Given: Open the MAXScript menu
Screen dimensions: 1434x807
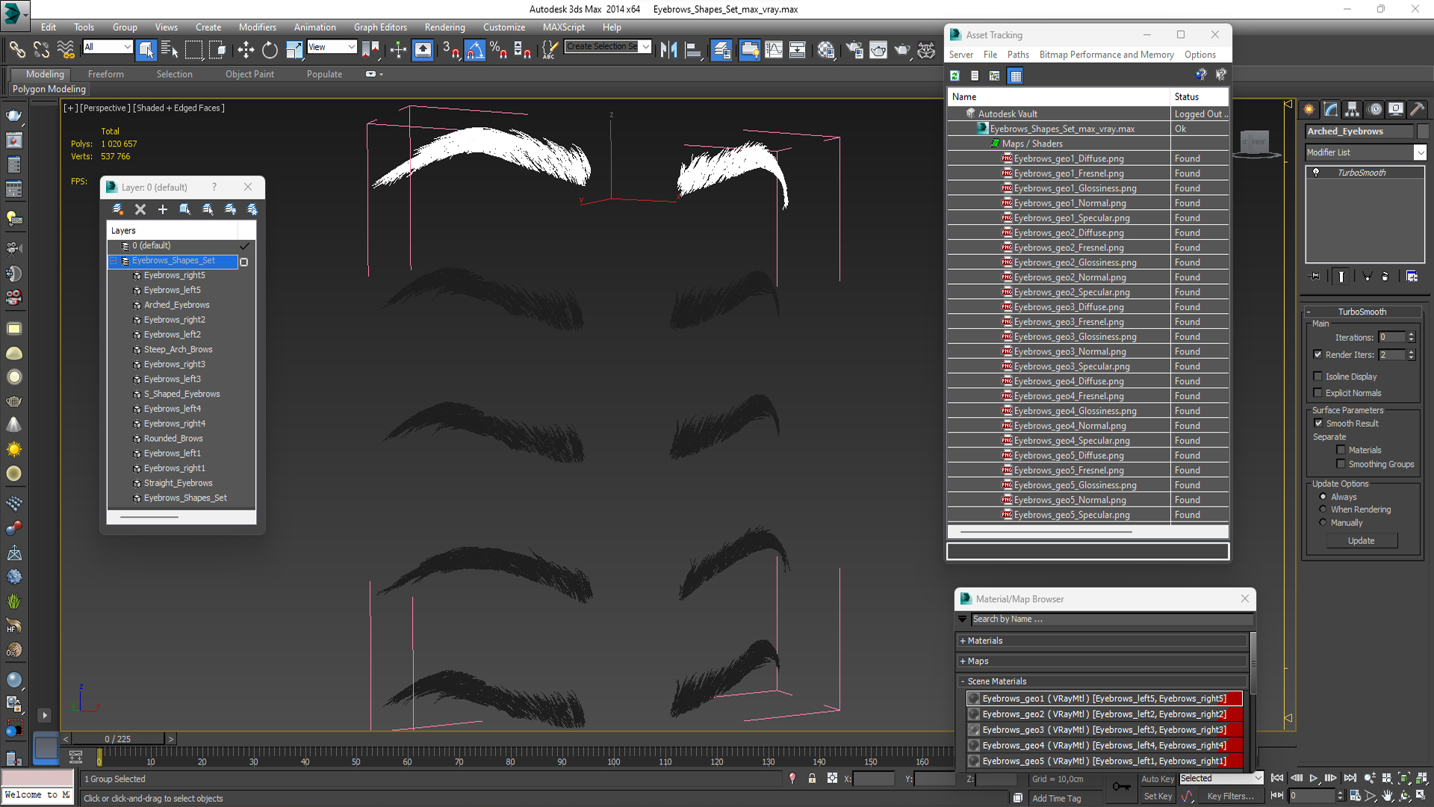Looking at the screenshot, I should point(563,27).
